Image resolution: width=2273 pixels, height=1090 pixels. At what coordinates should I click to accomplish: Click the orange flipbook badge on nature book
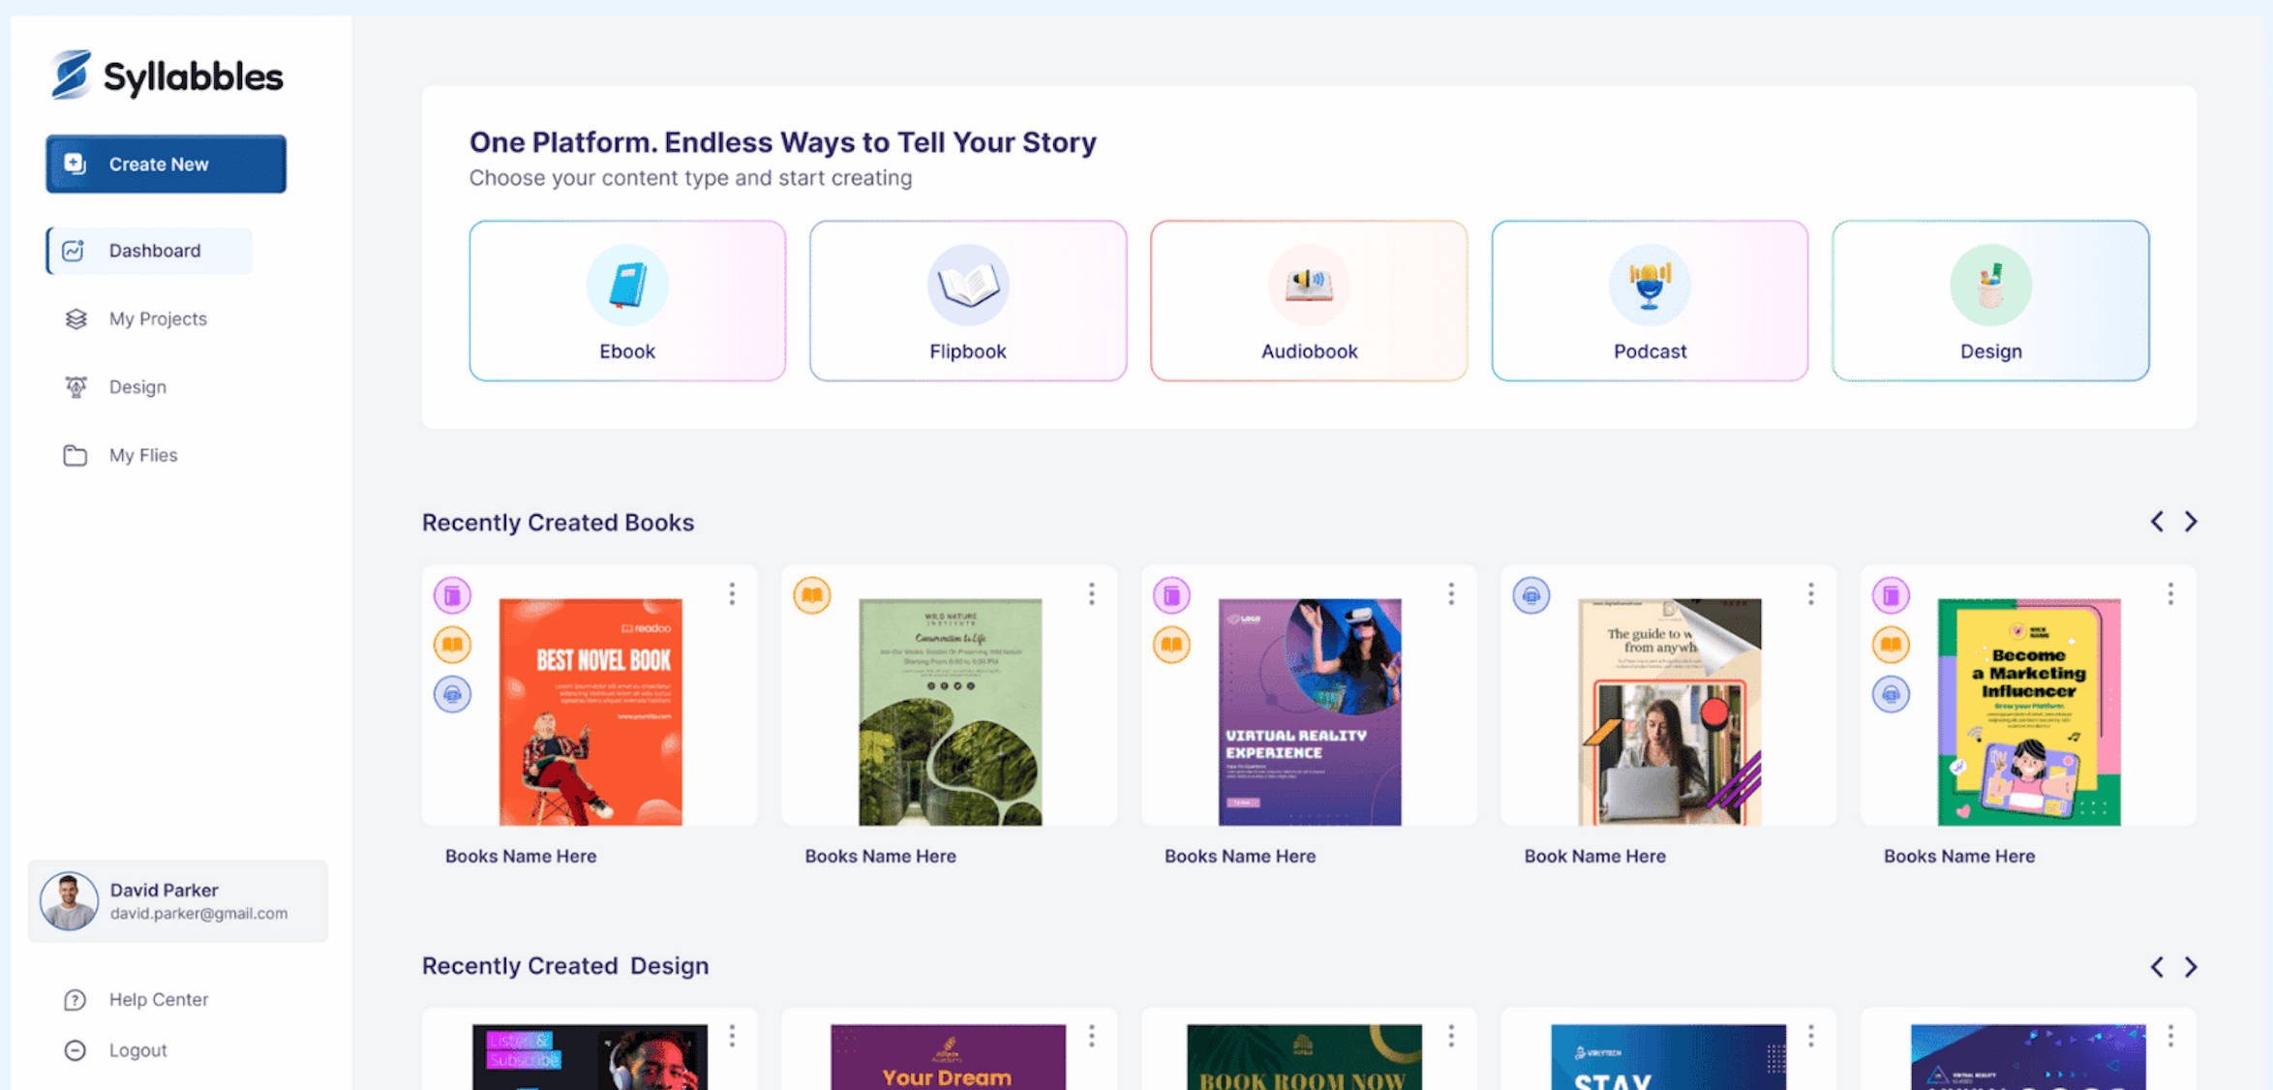[x=812, y=595]
